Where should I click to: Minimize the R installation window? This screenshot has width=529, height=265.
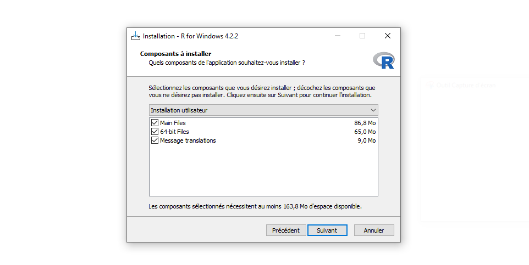coord(338,36)
